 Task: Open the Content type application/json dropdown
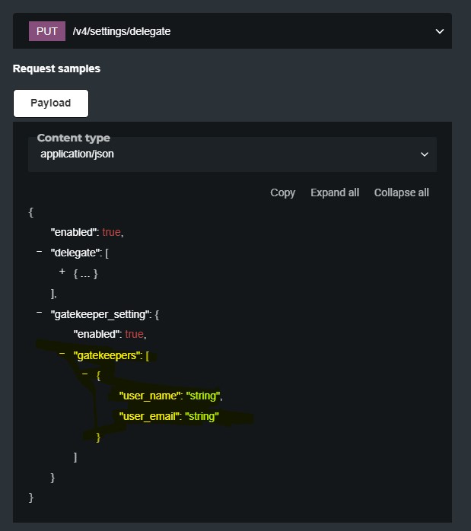pos(232,154)
